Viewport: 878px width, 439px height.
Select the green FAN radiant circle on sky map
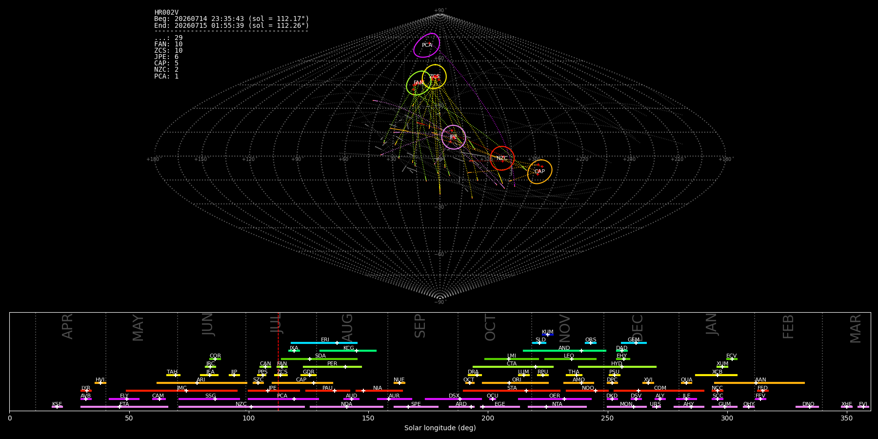point(419,83)
